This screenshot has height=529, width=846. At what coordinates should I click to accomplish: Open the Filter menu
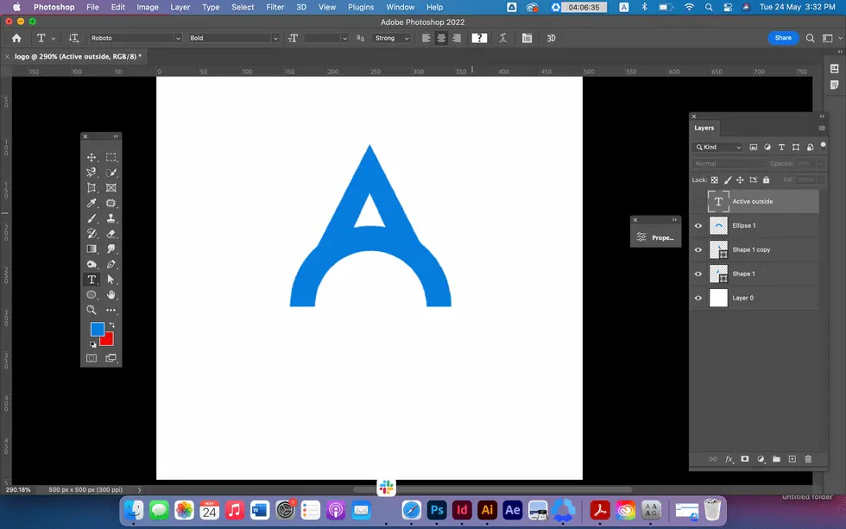[275, 7]
